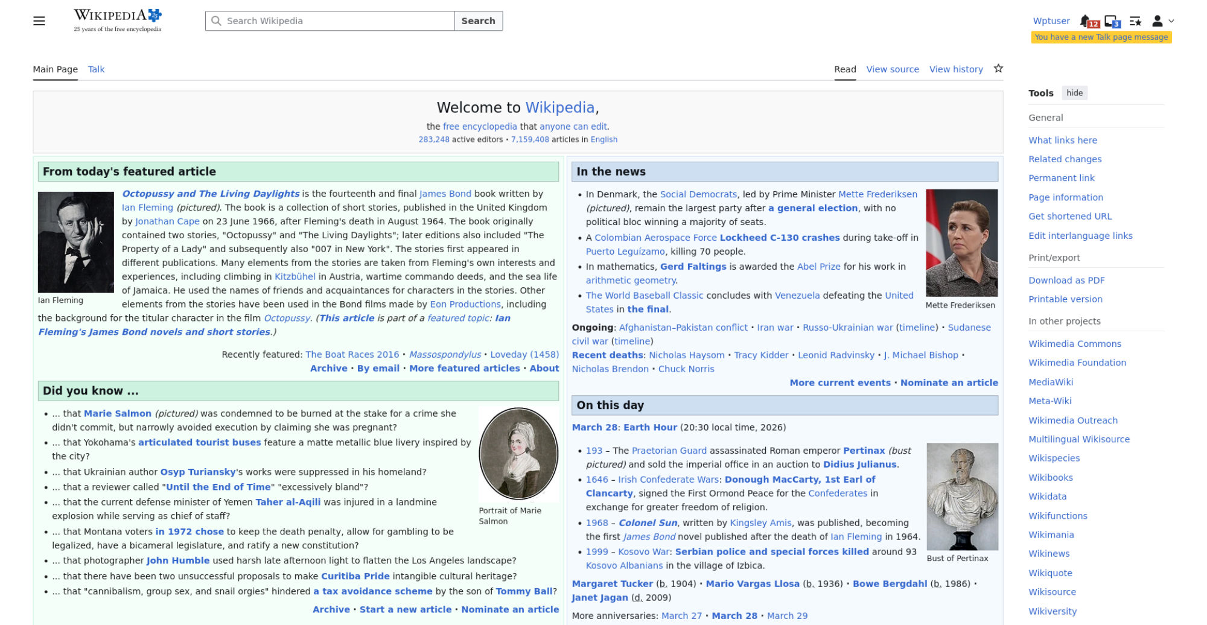Open the Mette Frederiksen photo
The height and width of the screenshot is (625, 1207).
tap(961, 243)
